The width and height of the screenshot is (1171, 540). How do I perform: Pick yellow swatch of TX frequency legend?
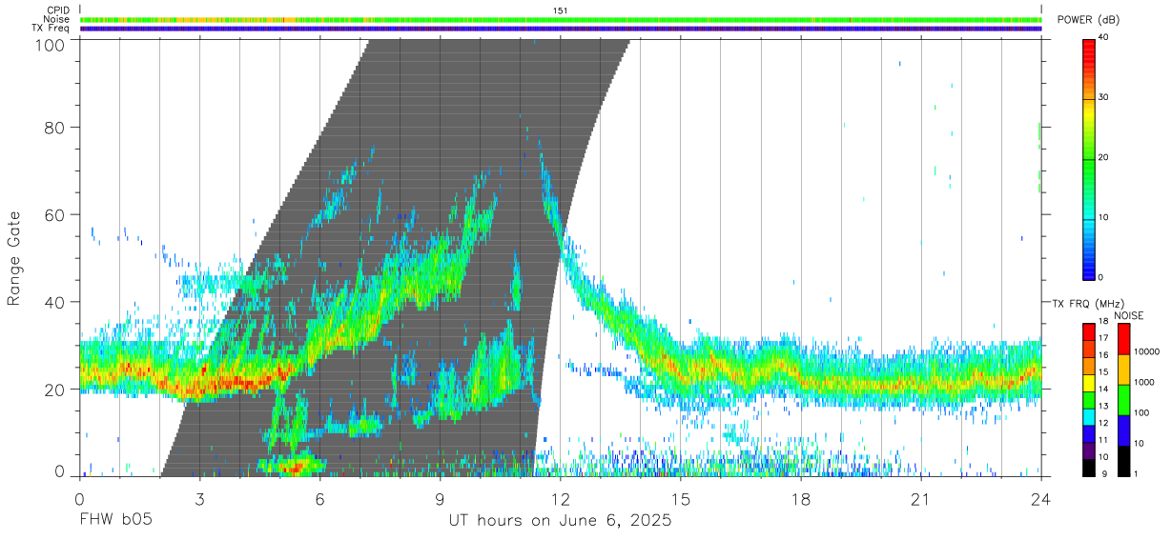tap(1087, 381)
